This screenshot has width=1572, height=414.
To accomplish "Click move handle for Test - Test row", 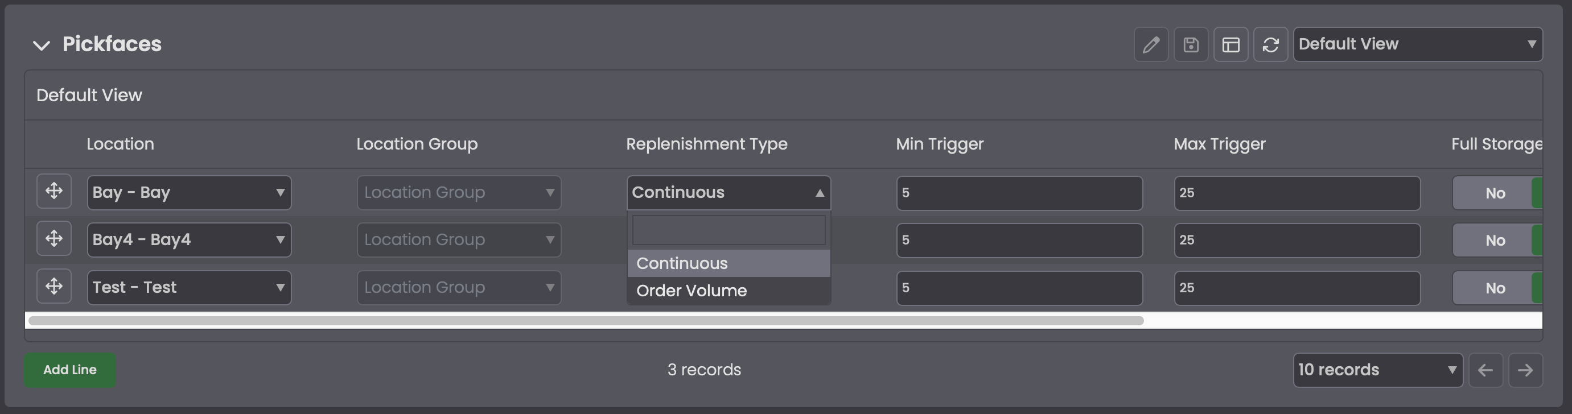I will tap(54, 286).
